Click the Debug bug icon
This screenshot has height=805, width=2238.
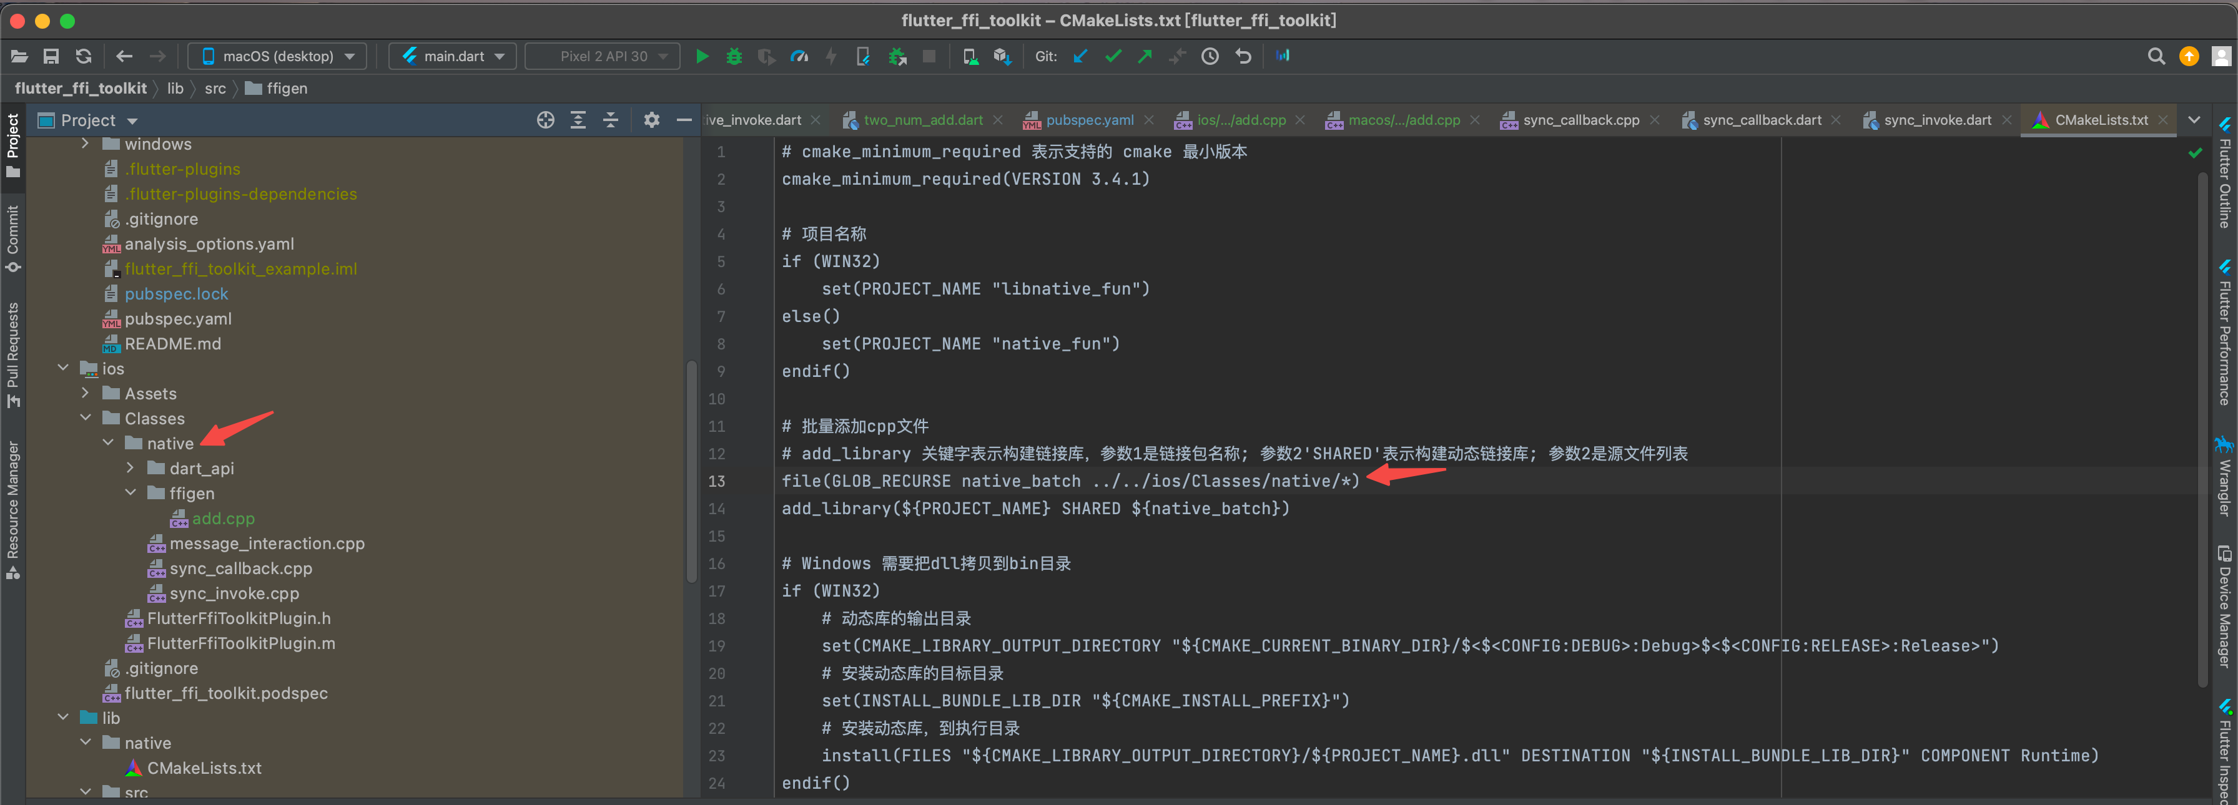pos(734,56)
